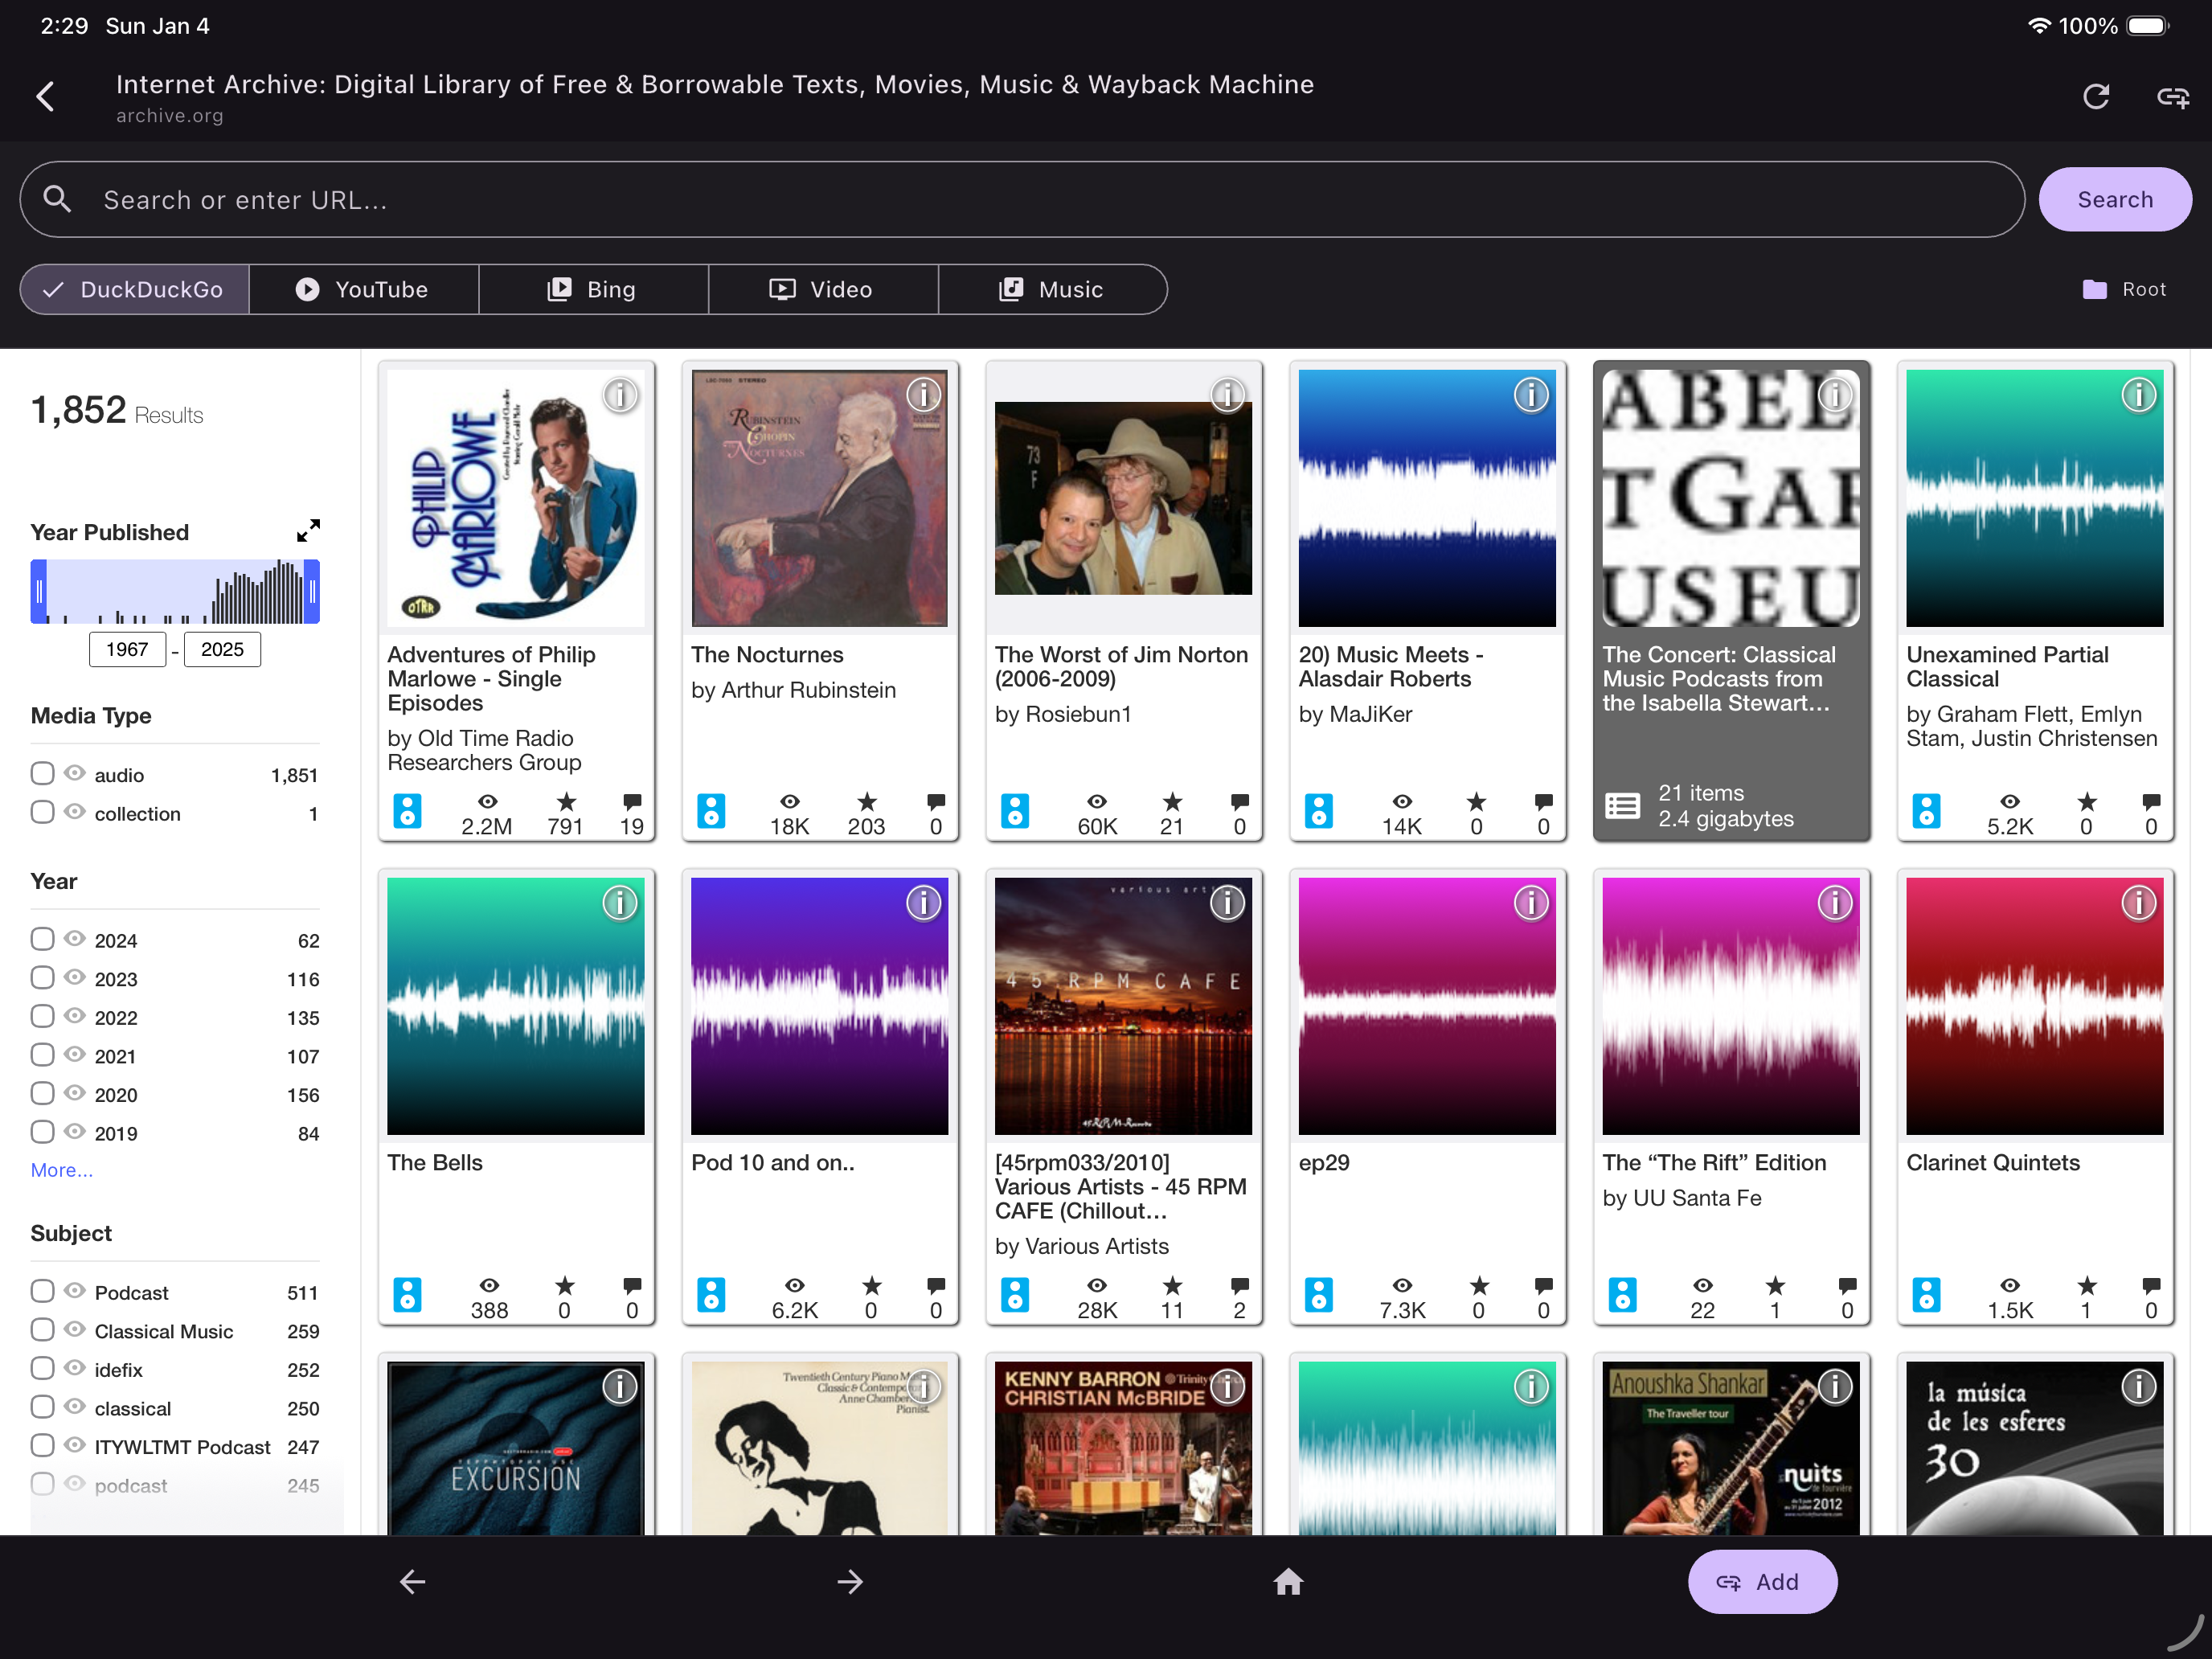Open info for The Nocturnes item
The width and height of the screenshot is (2212, 1659).
coord(923,395)
